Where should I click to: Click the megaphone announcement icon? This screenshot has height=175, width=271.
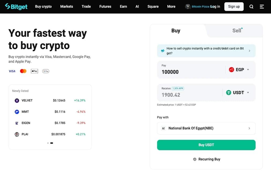pyautogui.click(x=163, y=51)
